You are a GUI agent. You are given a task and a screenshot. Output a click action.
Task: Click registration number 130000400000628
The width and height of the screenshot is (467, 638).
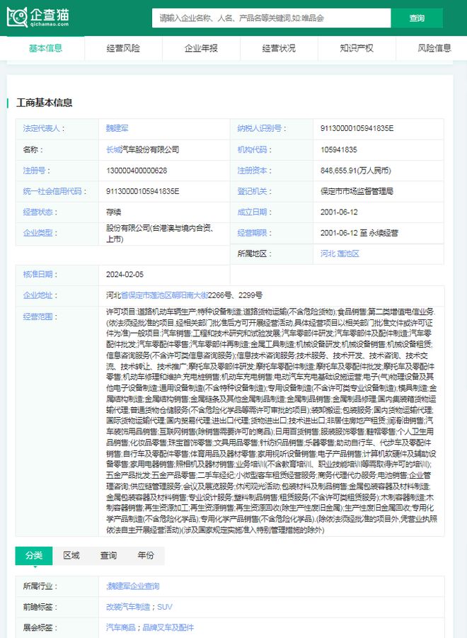point(137,171)
